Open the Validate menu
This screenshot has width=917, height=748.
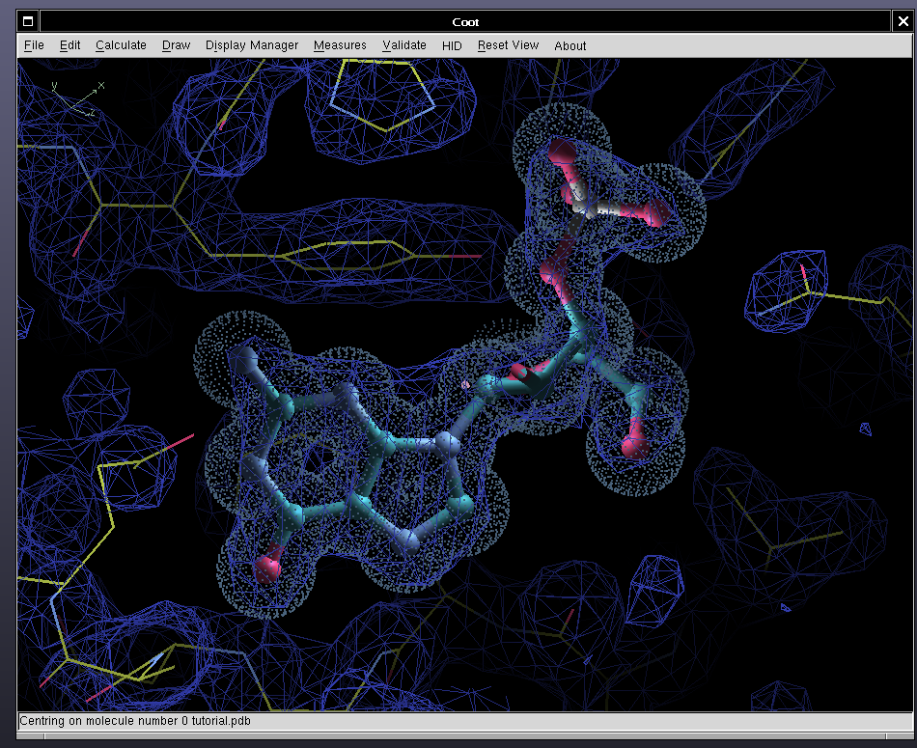pos(403,45)
